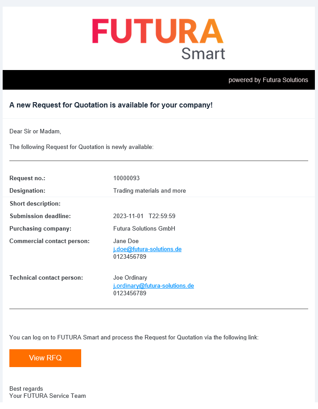Click the 'Request no.:' label
The width and height of the screenshot is (318, 409).
[27, 178]
